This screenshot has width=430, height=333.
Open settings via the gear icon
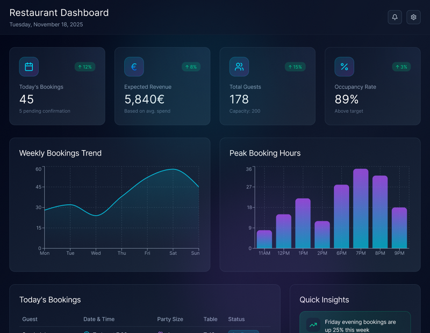point(413,17)
